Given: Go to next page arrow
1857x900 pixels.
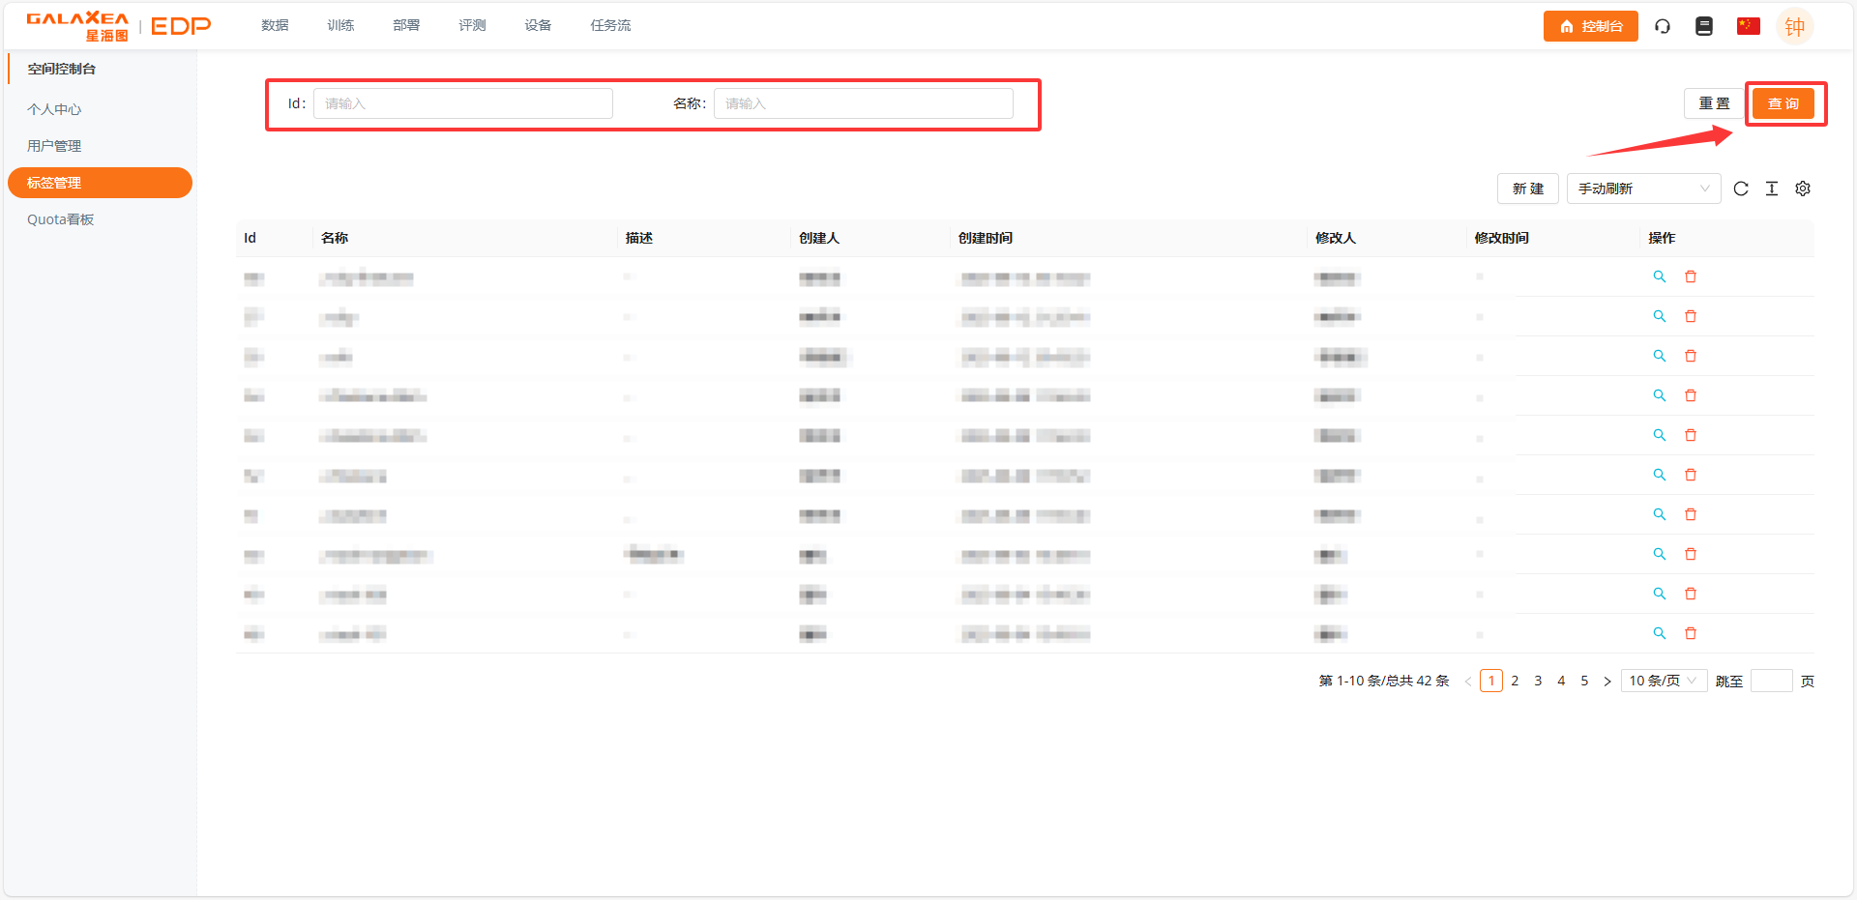Looking at the screenshot, I should click(1607, 682).
